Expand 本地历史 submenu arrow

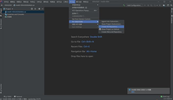98,5
